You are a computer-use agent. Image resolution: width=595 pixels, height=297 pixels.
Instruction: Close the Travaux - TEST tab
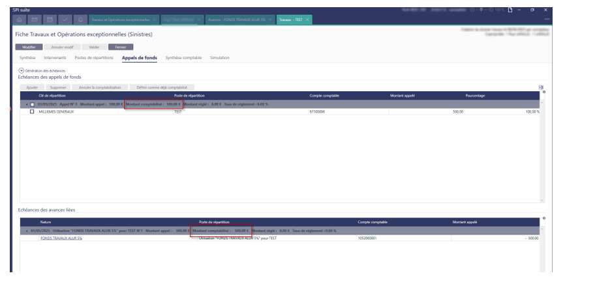point(307,20)
